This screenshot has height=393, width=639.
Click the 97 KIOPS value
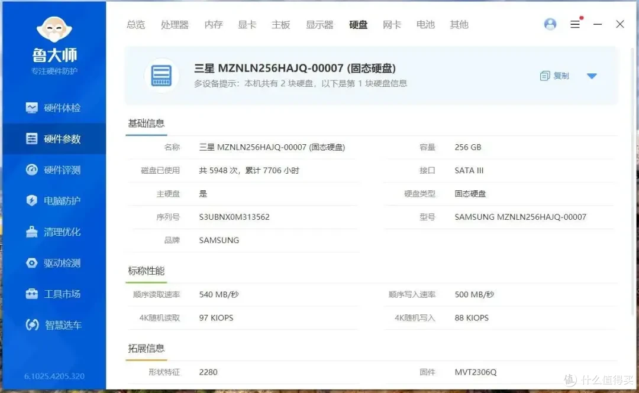(216, 318)
